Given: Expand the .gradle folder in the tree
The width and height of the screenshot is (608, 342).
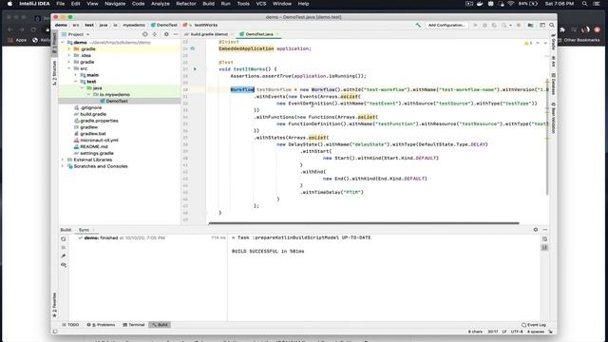Looking at the screenshot, I should [69, 48].
